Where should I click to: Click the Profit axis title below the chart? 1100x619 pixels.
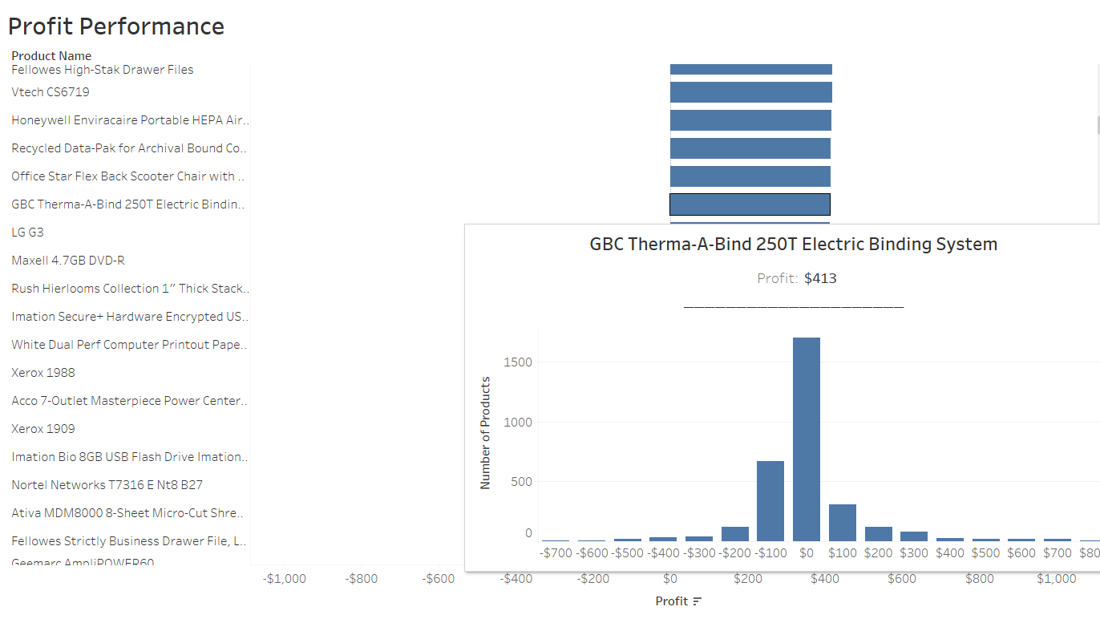[x=672, y=601]
